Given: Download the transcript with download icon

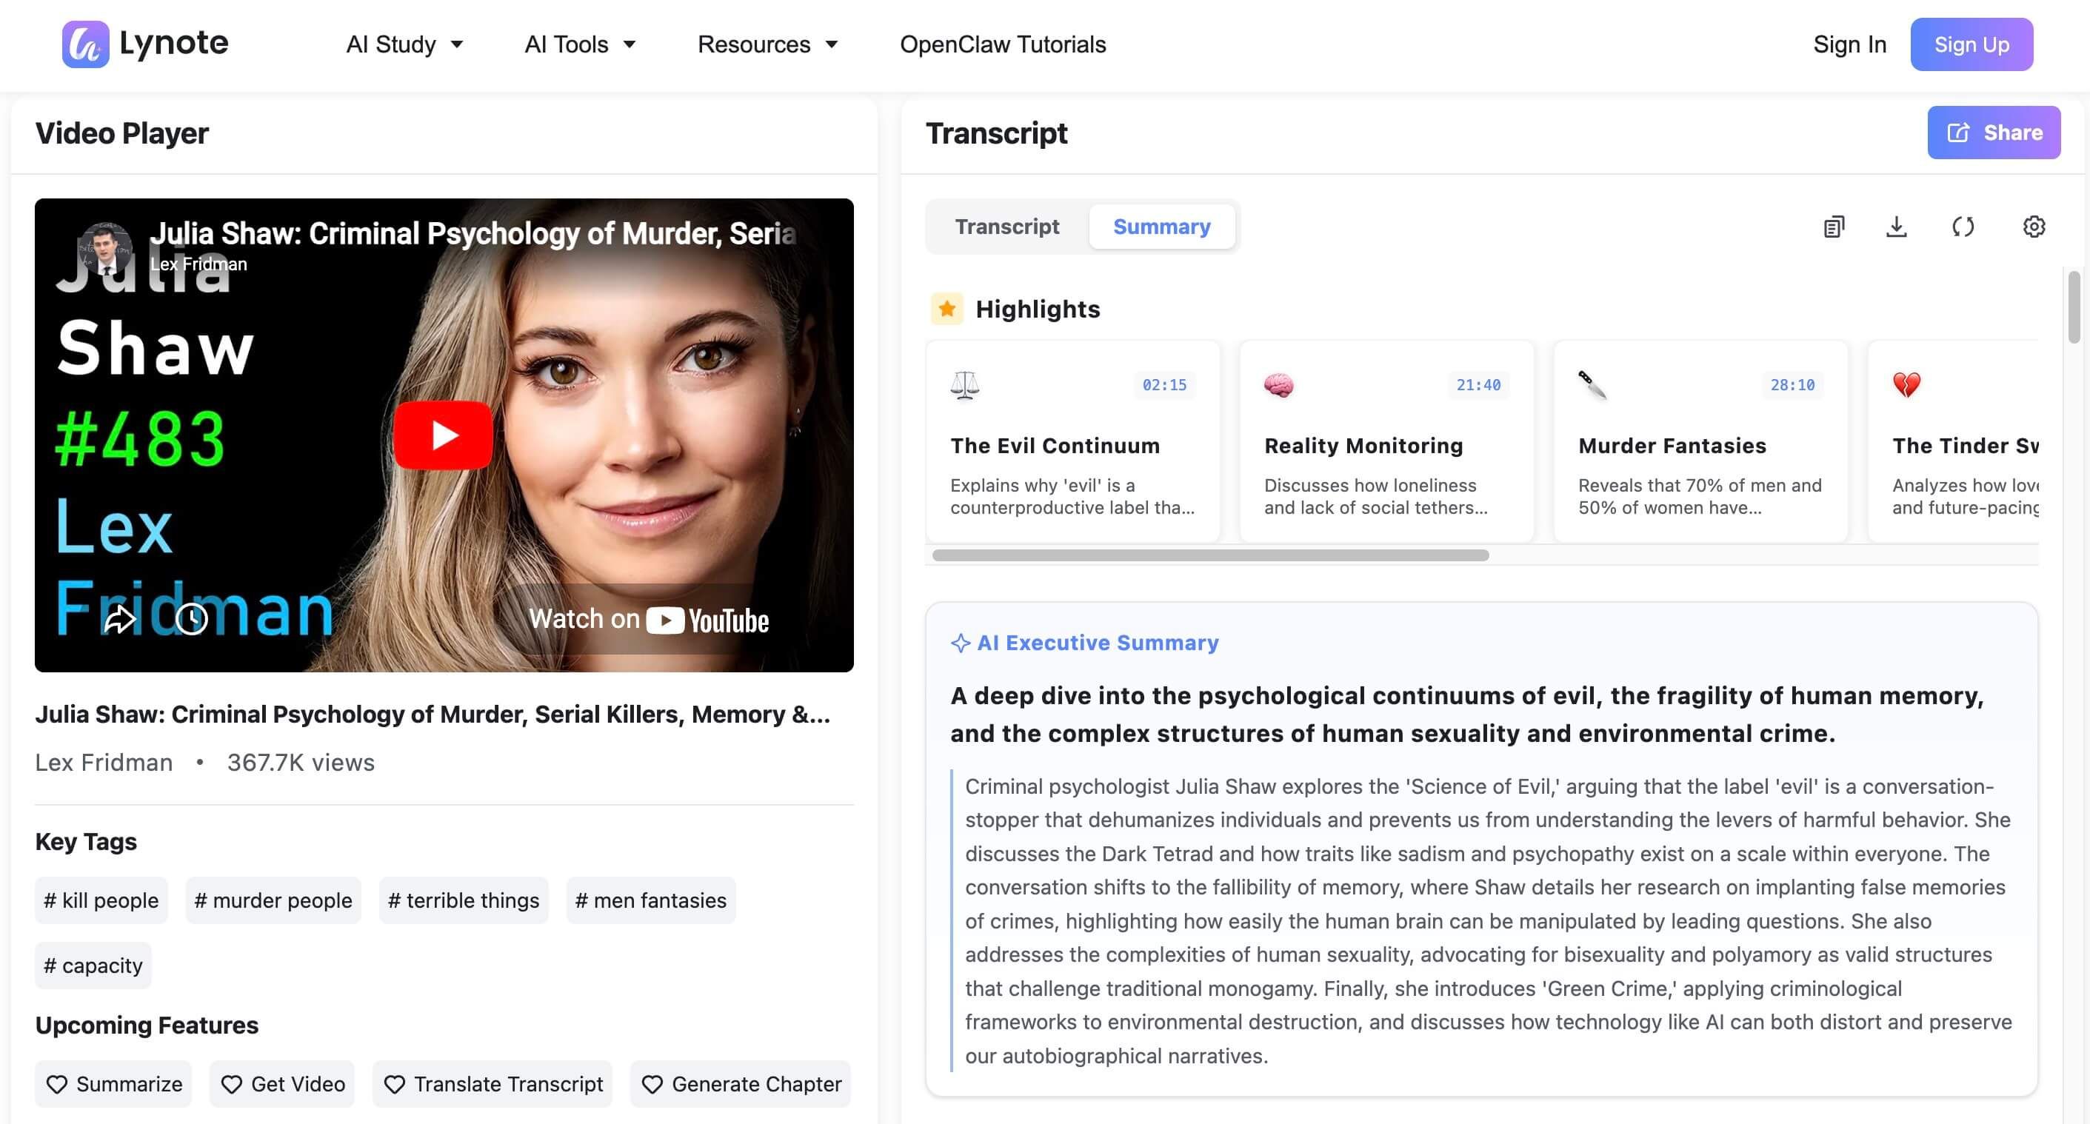Looking at the screenshot, I should (1896, 227).
